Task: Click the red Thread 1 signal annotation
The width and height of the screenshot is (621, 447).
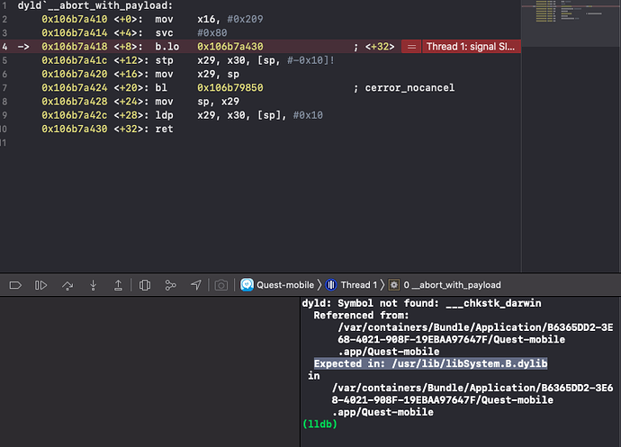Action: point(471,47)
